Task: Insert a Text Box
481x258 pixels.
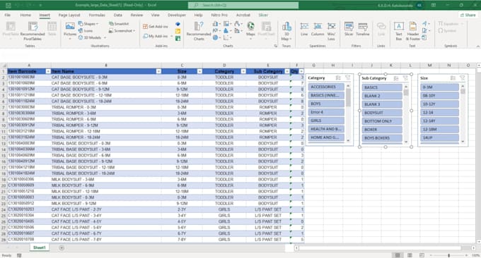Action: (x=398, y=31)
